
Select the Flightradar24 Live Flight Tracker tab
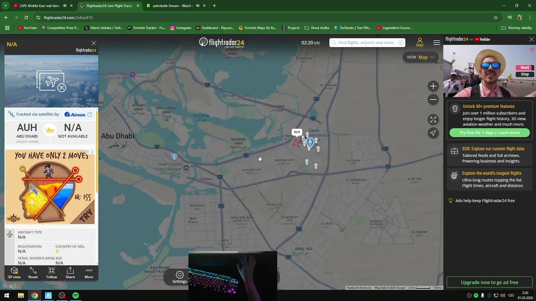[110, 6]
